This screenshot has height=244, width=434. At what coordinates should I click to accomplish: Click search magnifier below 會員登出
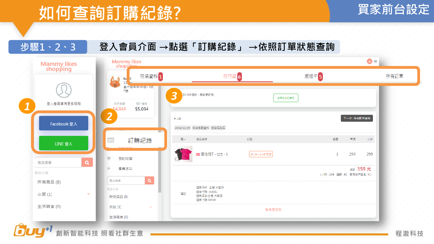pos(149,180)
